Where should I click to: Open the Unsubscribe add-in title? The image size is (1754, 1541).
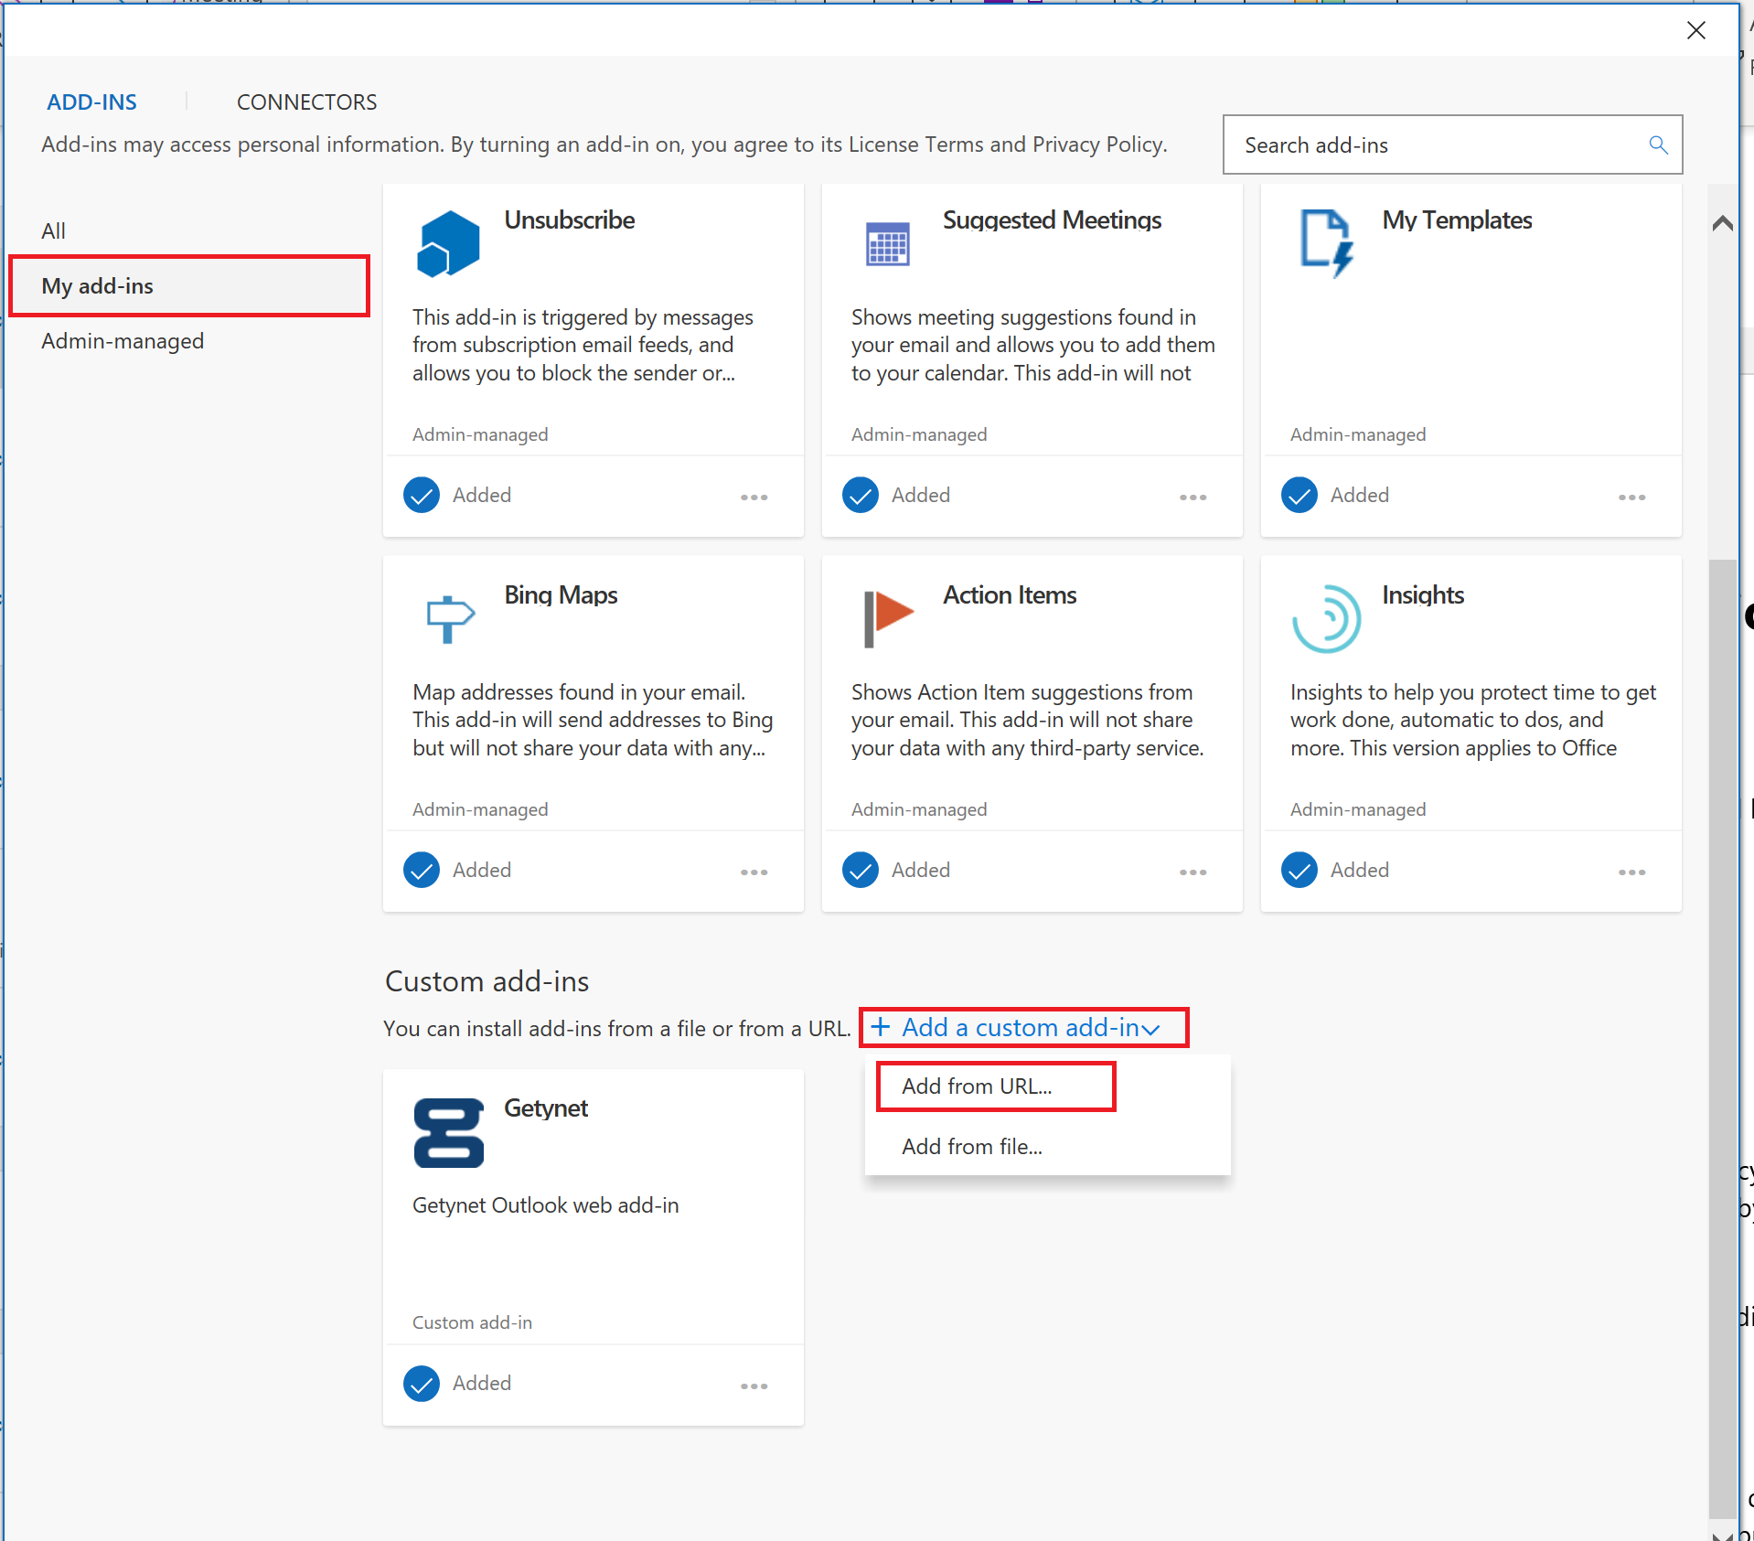pos(570,220)
